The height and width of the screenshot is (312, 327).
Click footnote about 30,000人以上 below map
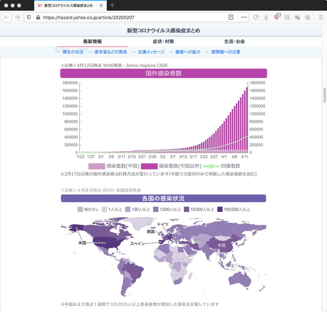pyautogui.click(x=140, y=304)
